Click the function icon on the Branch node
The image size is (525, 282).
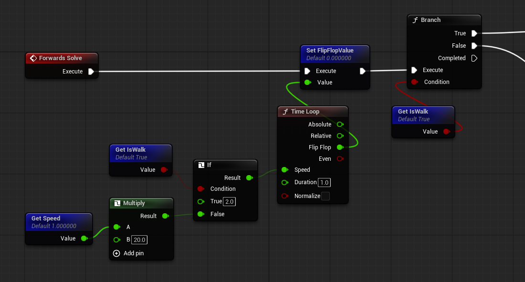(415, 20)
